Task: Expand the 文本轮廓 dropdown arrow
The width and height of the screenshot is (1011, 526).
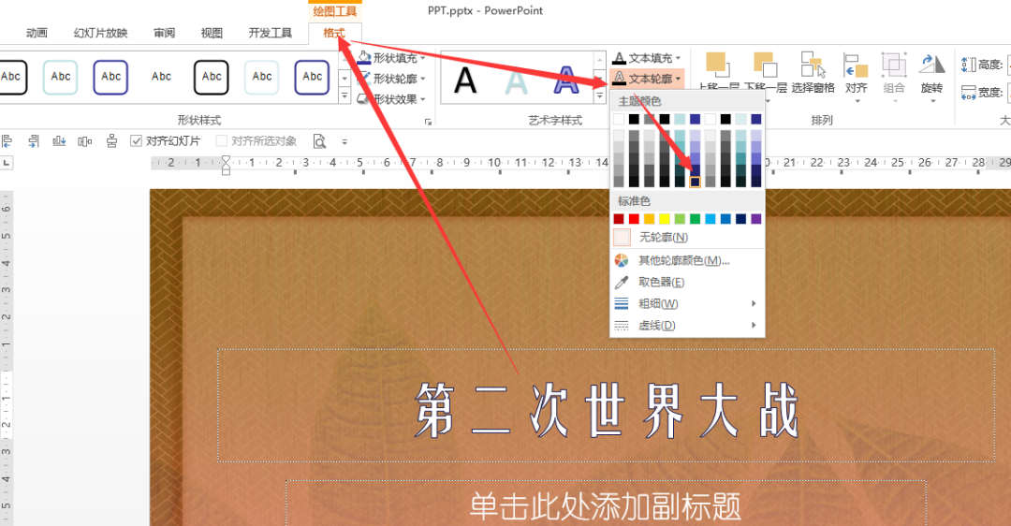Action: coord(679,79)
